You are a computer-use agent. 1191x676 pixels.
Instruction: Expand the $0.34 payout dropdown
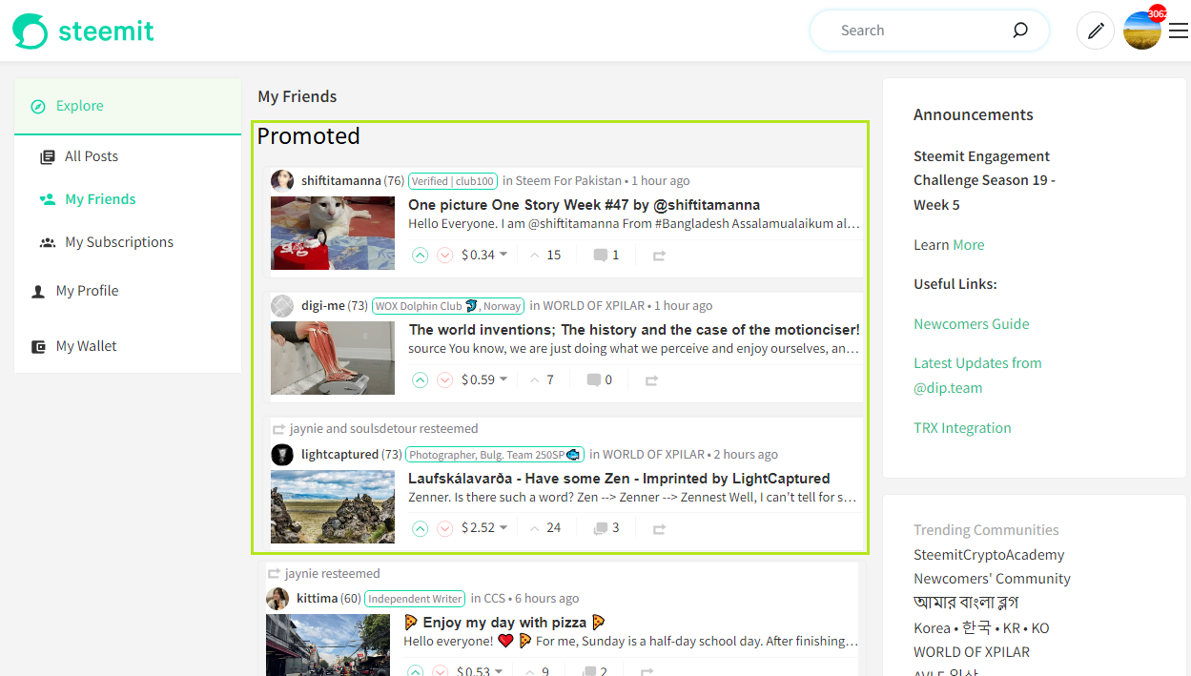[x=484, y=255]
